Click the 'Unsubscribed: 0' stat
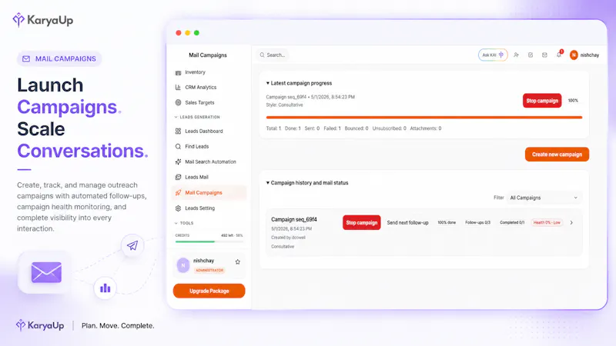Screen dimensions: 616x346 pos(390,128)
